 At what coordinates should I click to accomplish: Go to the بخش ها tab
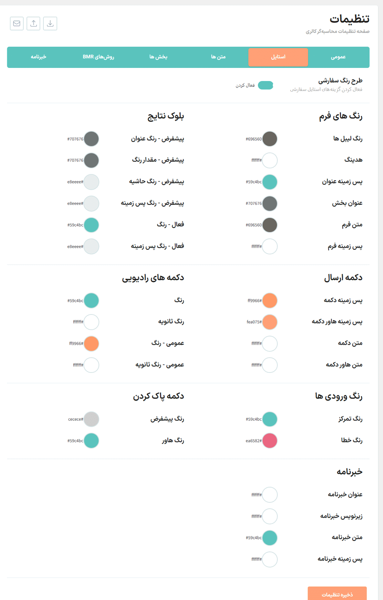(158, 57)
